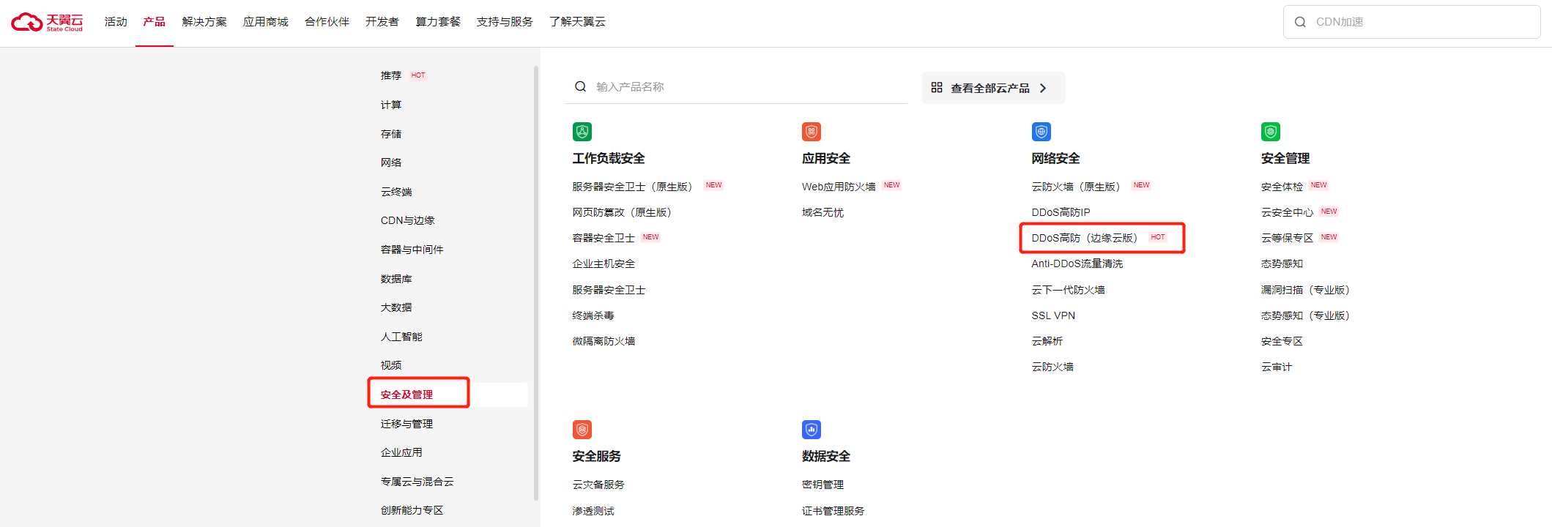The width and height of the screenshot is (1552, 527).
Task: Open the 开发者 top menu
Action: pyautogui.click(x=382, y=22)
